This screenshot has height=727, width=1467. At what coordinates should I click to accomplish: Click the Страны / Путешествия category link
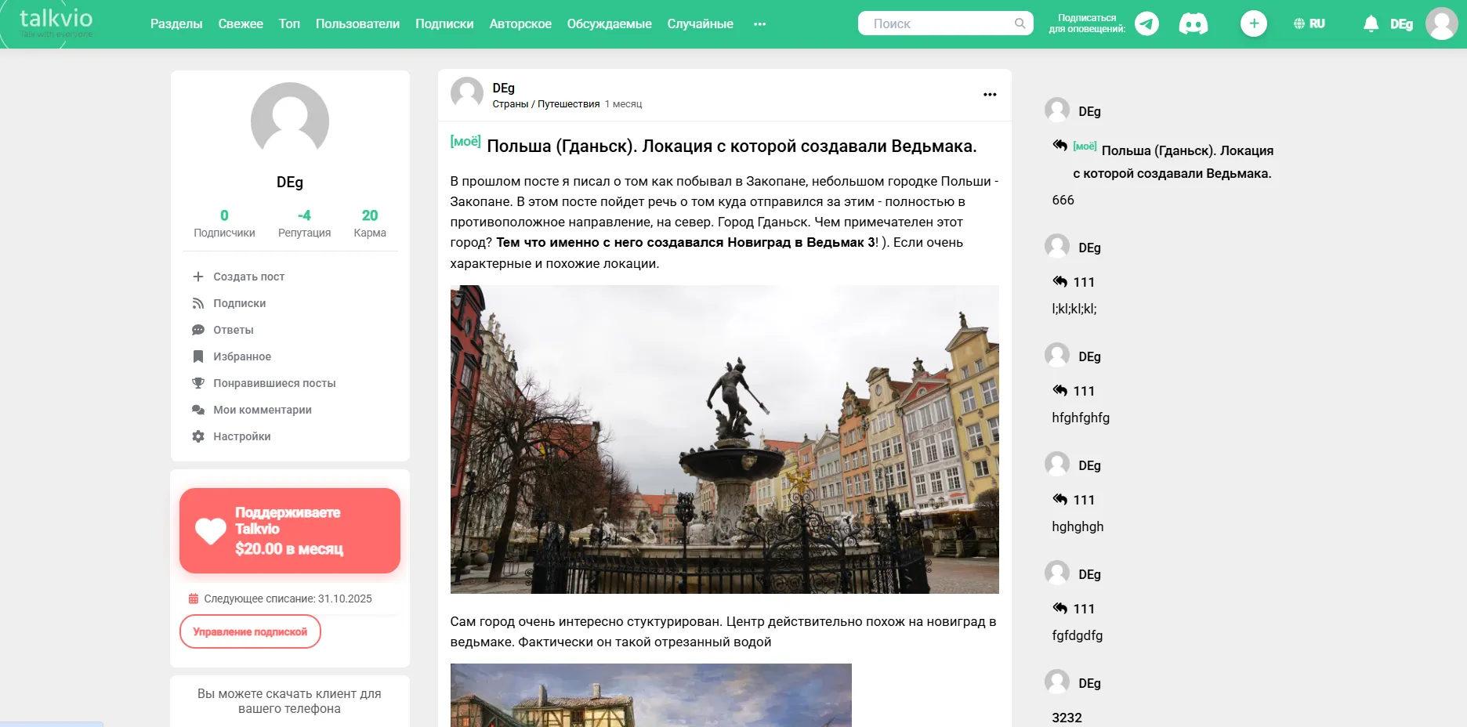tap(546, 104)
